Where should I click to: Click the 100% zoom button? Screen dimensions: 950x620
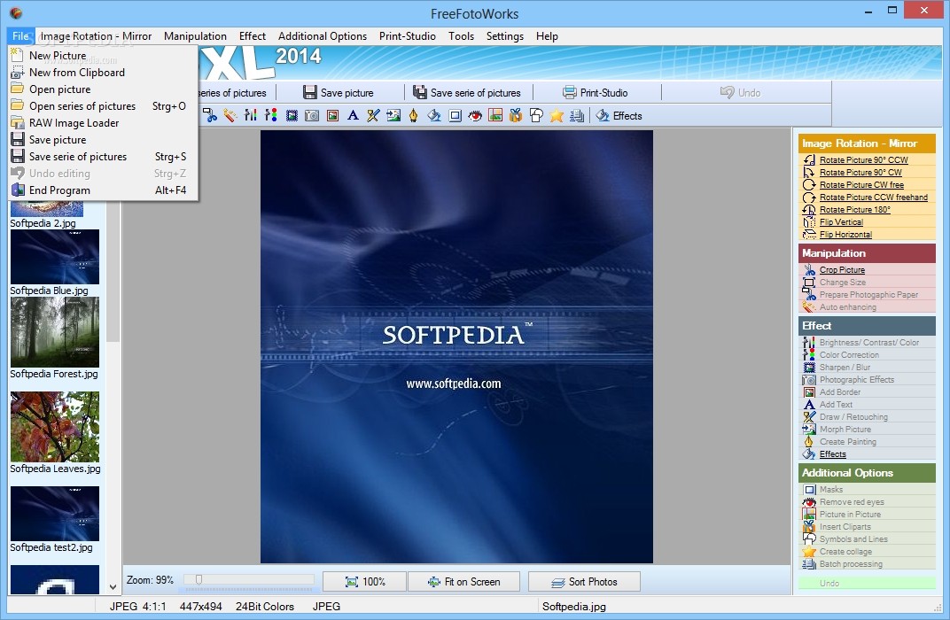[x=365, y=582]
